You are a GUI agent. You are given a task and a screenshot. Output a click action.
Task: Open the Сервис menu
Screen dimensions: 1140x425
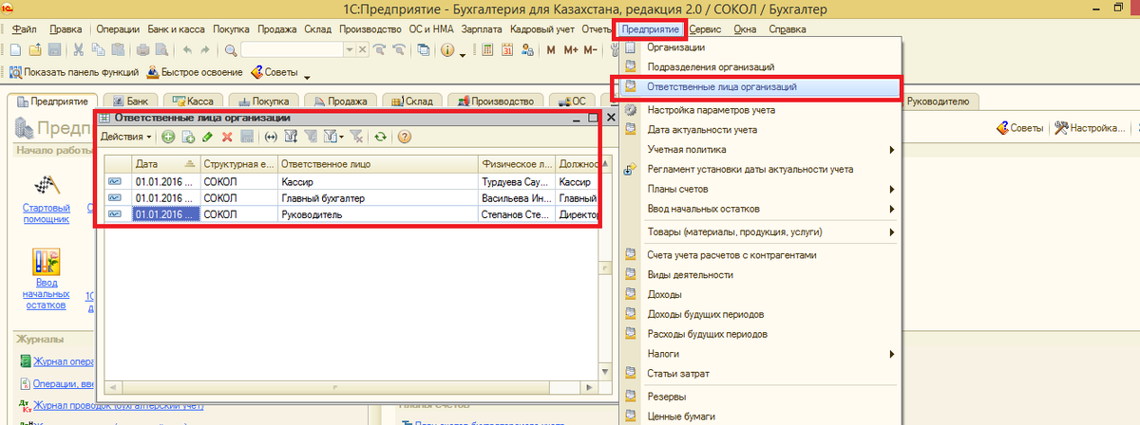(x=704, y=29)
